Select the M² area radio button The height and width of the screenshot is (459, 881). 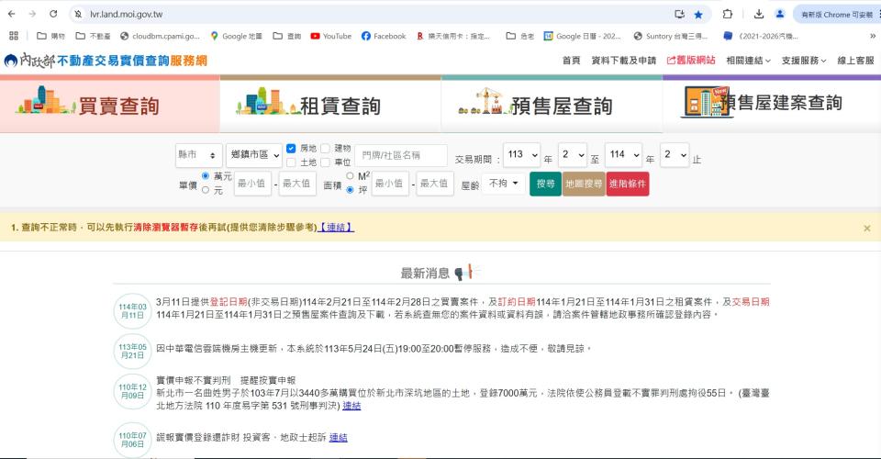point(350,176)
